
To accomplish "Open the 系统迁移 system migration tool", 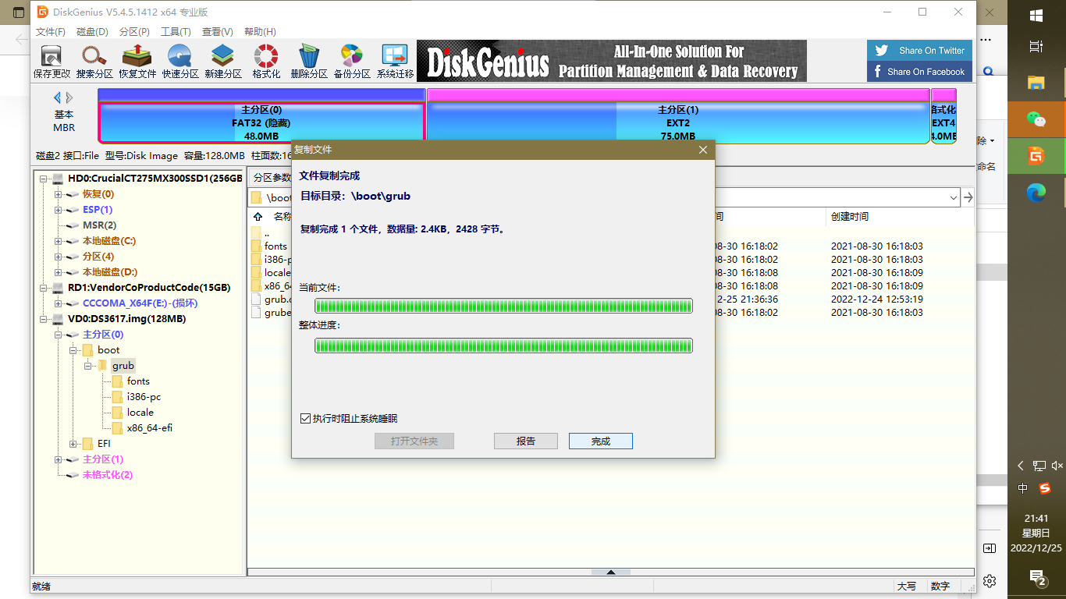I will click(x=395, y=60).
